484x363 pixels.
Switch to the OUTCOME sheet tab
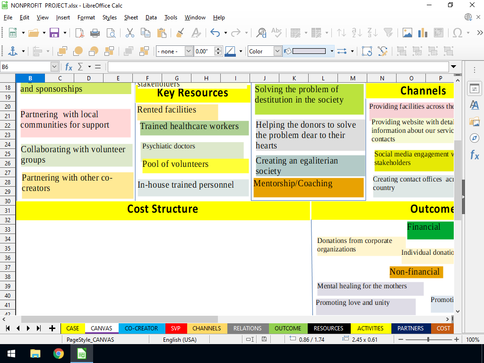[x=288, y=328]
